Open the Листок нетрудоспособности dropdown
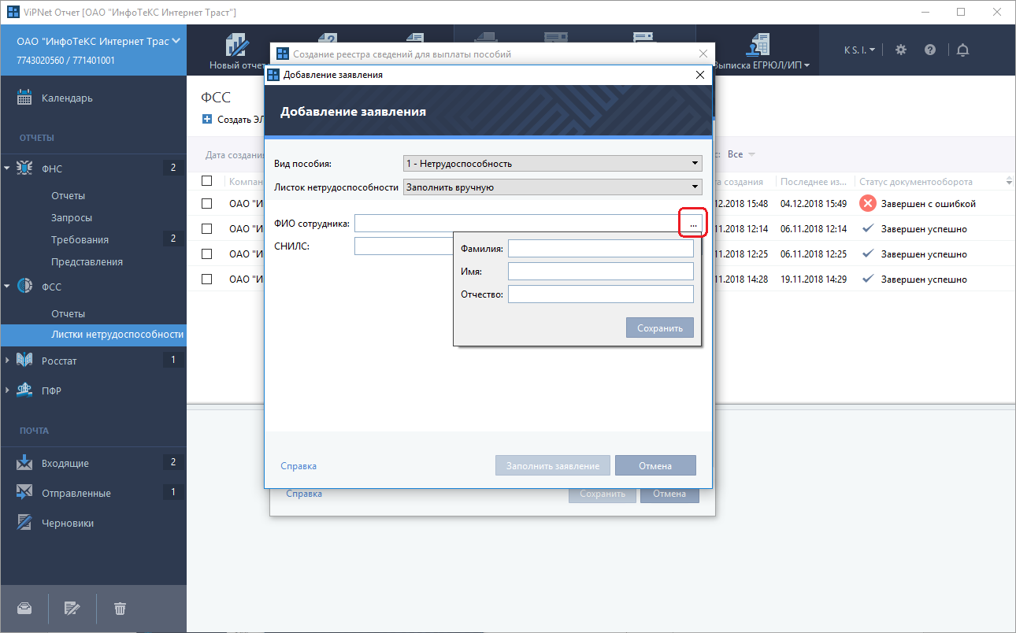 551,187
